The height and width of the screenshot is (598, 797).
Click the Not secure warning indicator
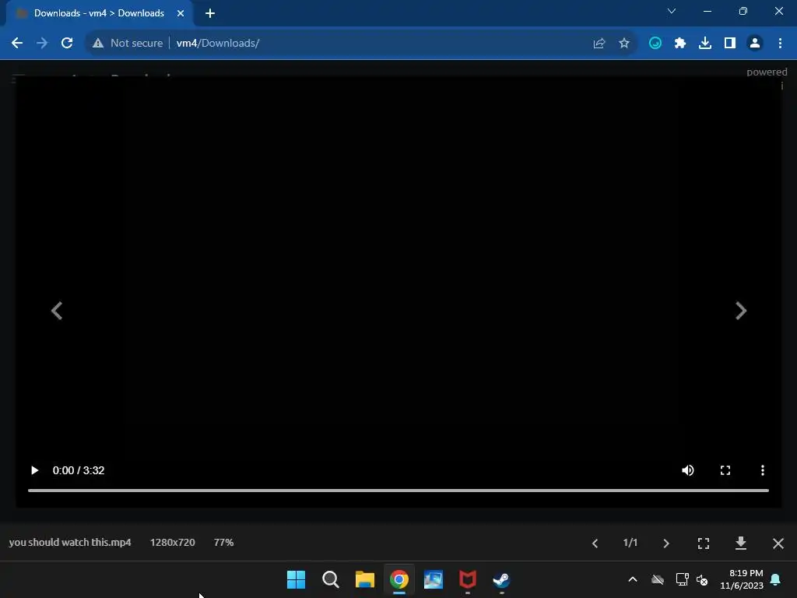point(128,44)
